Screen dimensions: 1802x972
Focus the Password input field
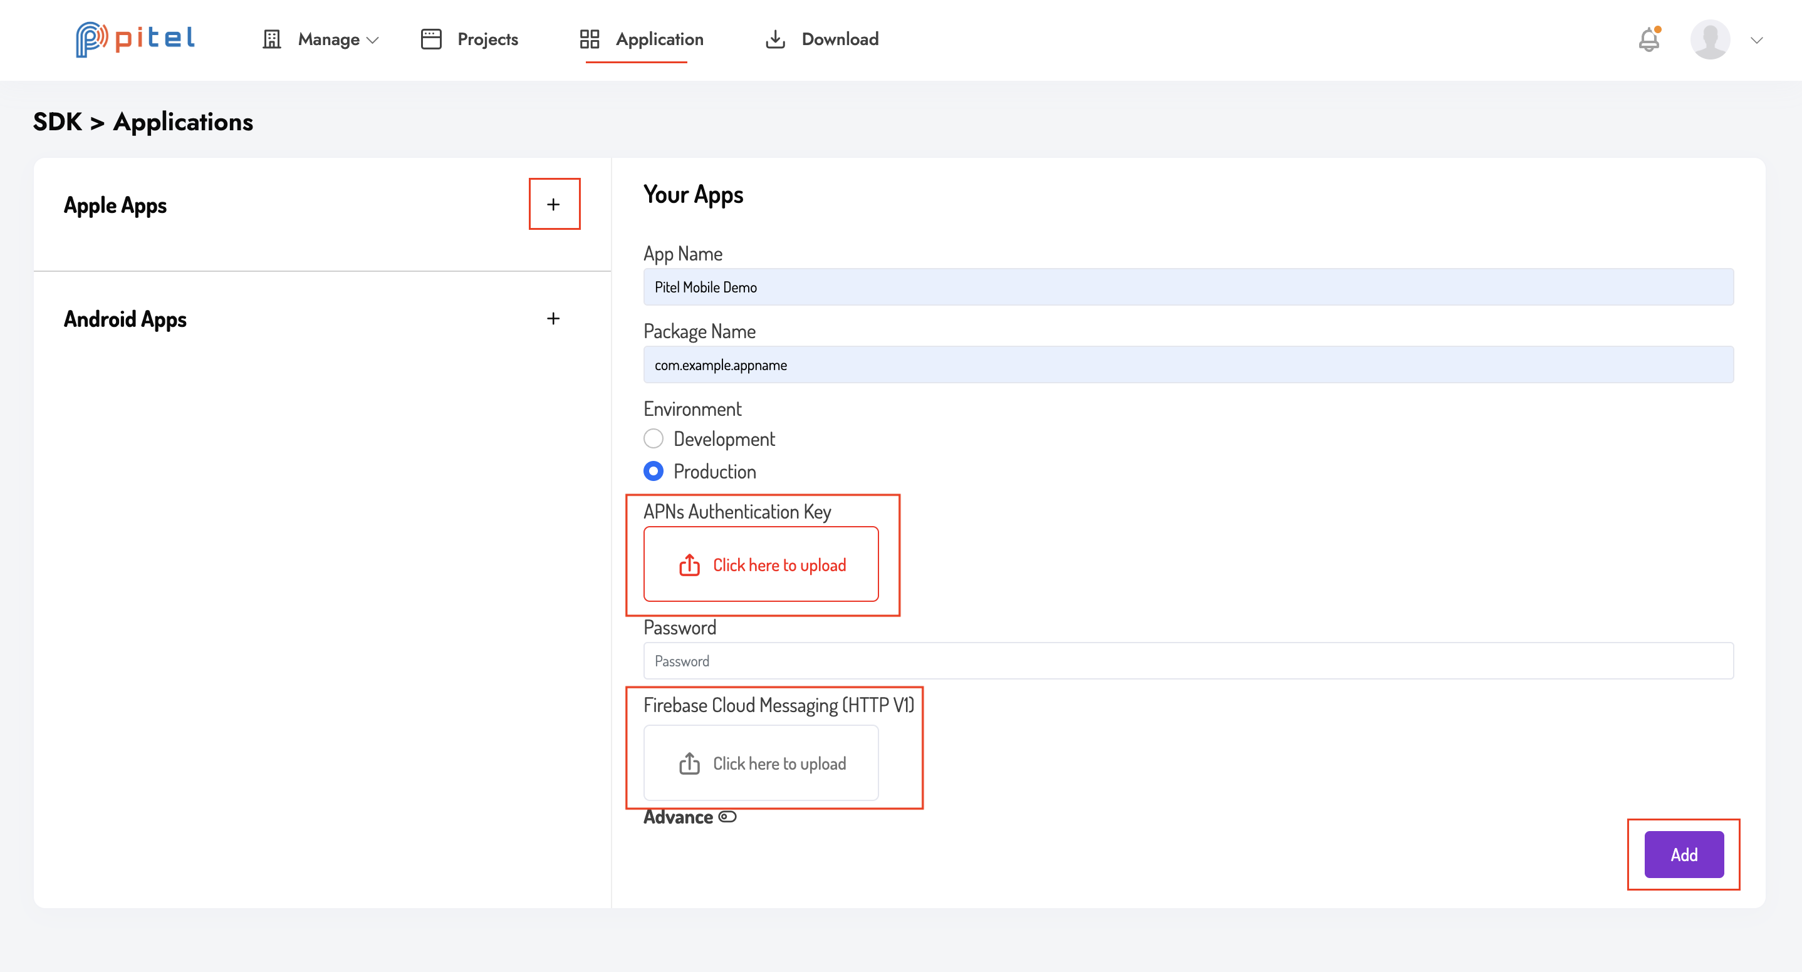tap(1188, 661)
